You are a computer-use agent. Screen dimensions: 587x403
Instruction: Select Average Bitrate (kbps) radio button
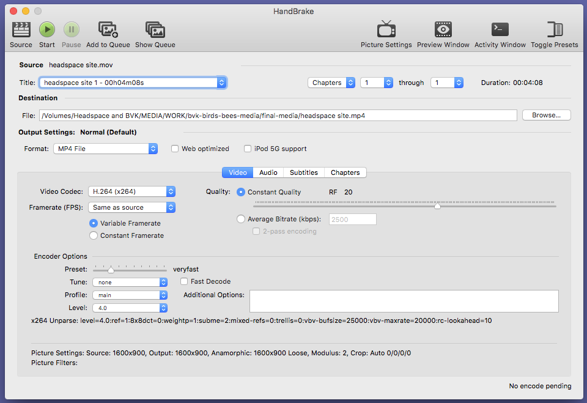tap(241, 219)
